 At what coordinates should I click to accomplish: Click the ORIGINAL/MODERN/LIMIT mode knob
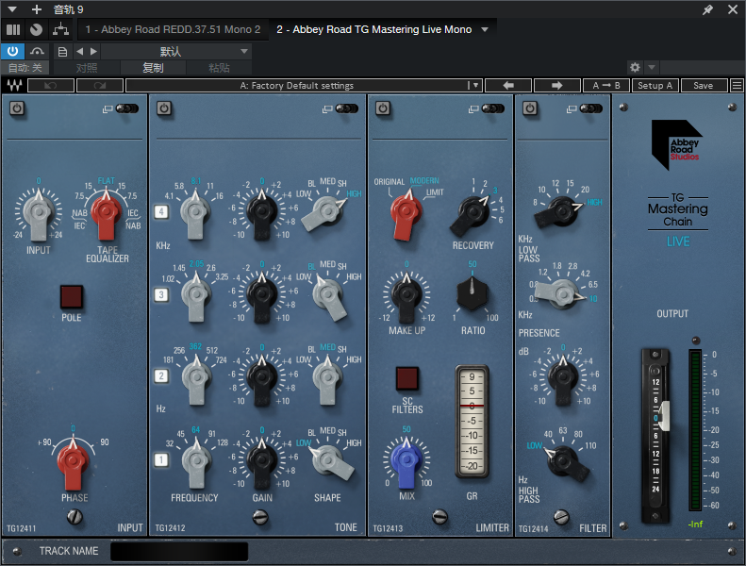click(406, 212)
